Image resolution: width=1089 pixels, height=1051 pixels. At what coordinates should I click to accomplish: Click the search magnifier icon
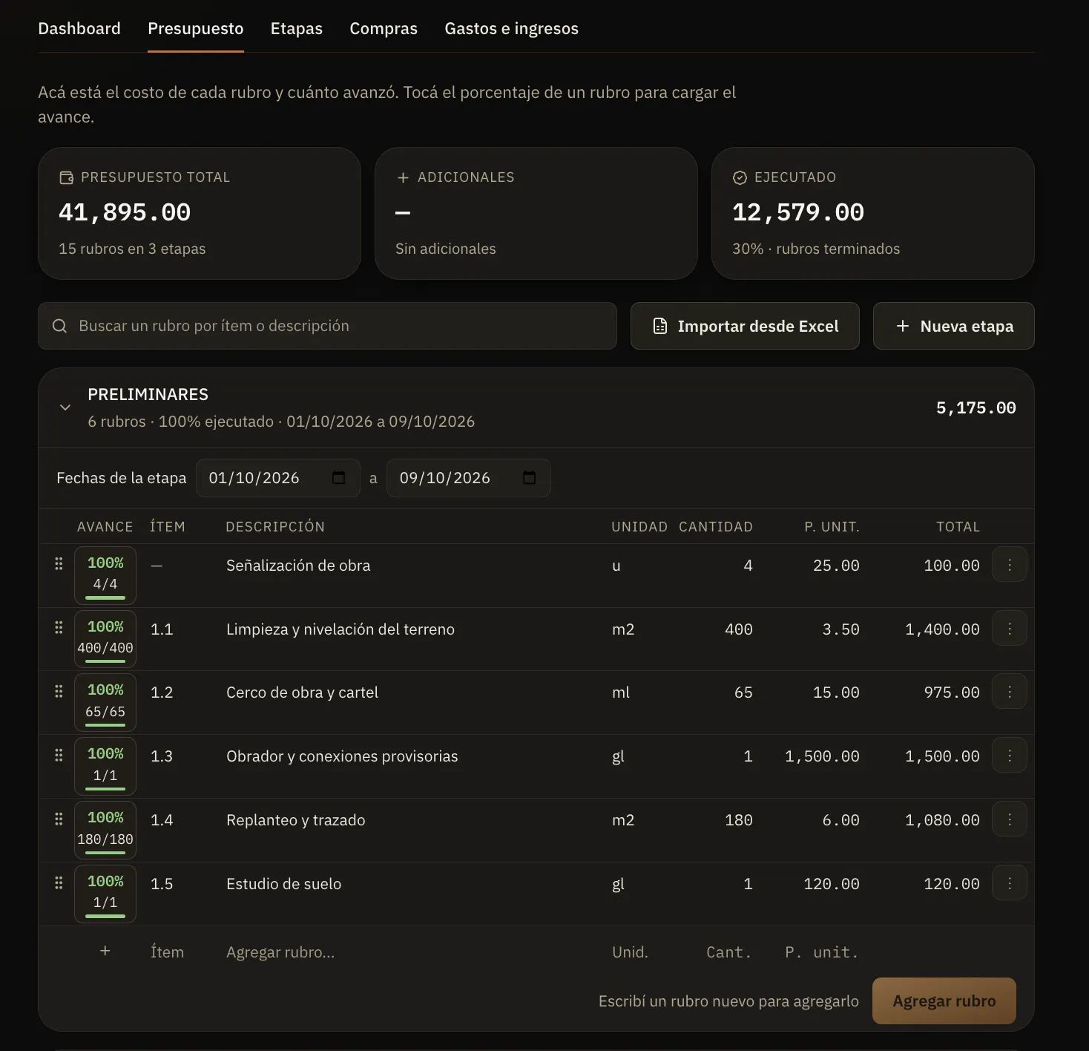click(60, 326)
